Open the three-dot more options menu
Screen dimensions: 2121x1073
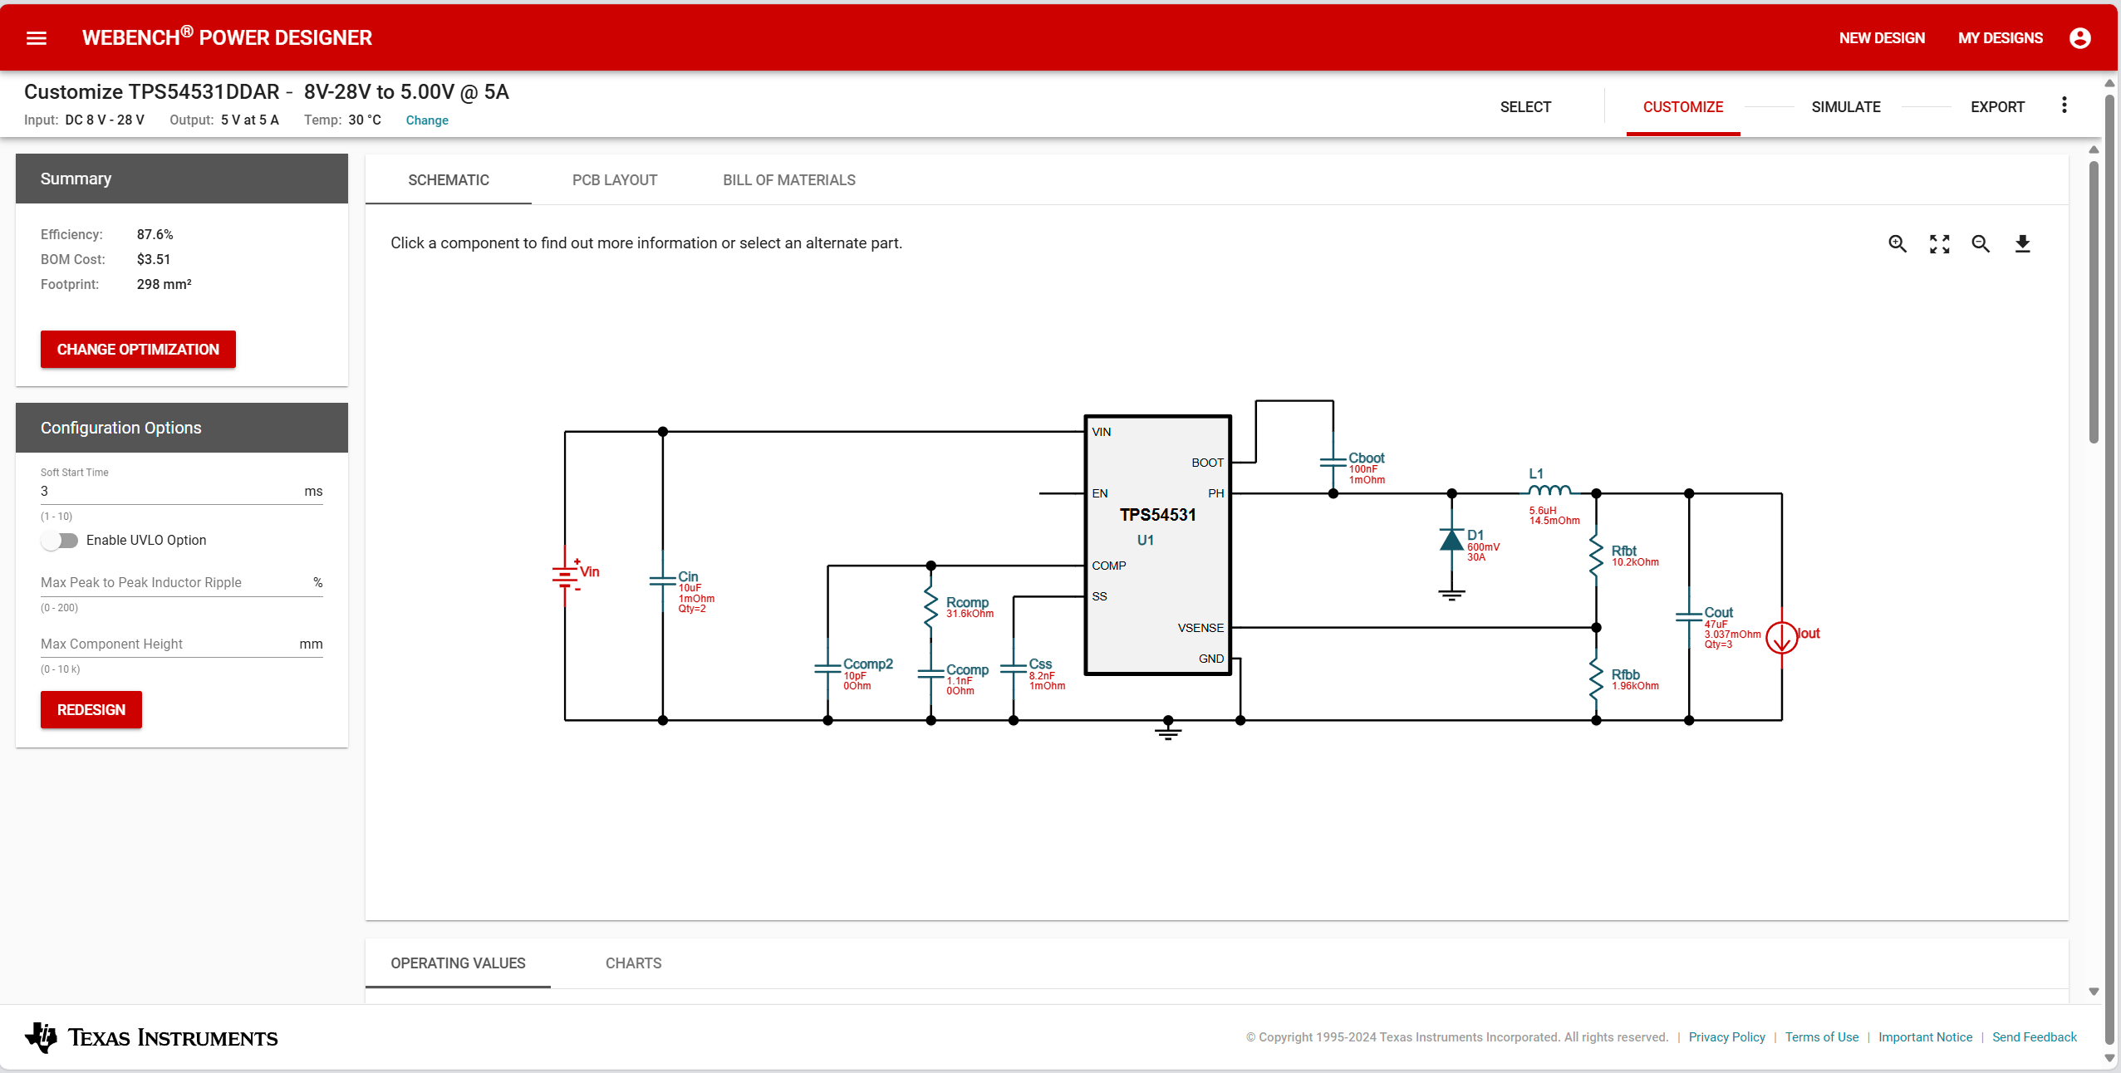(x=2064, y=105)
